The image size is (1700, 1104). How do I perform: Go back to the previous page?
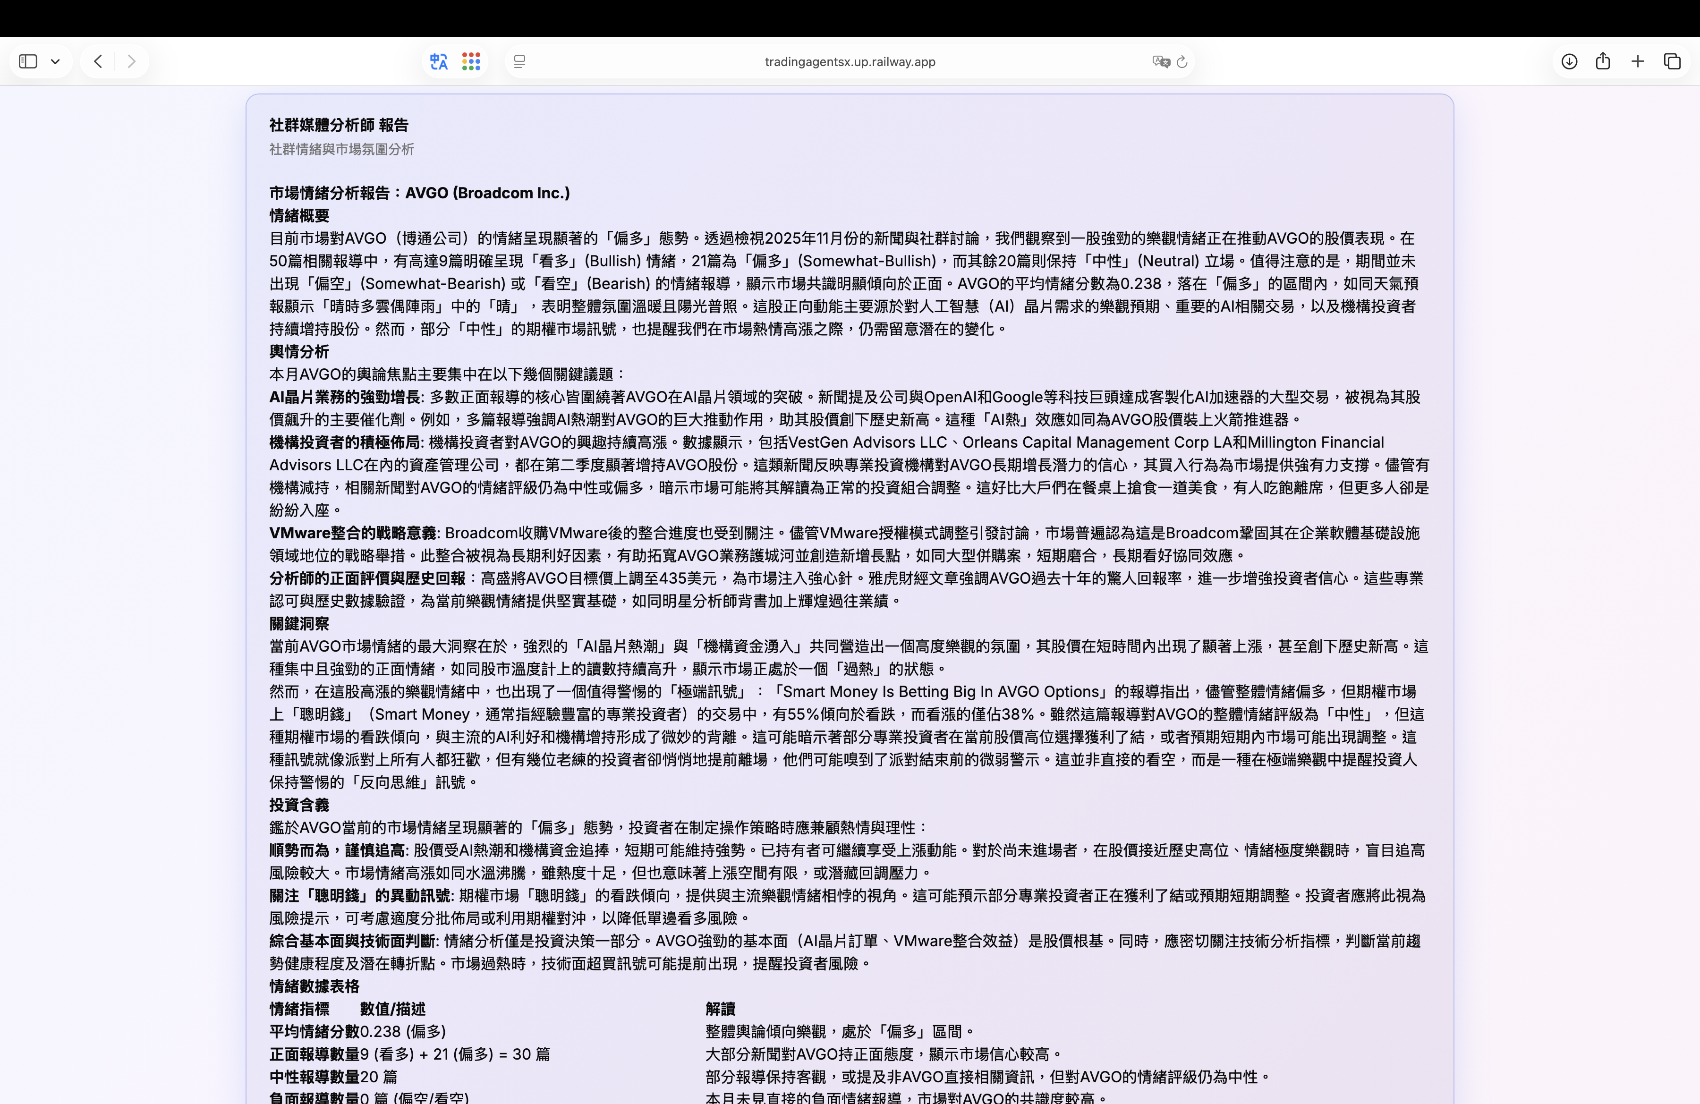98,61
